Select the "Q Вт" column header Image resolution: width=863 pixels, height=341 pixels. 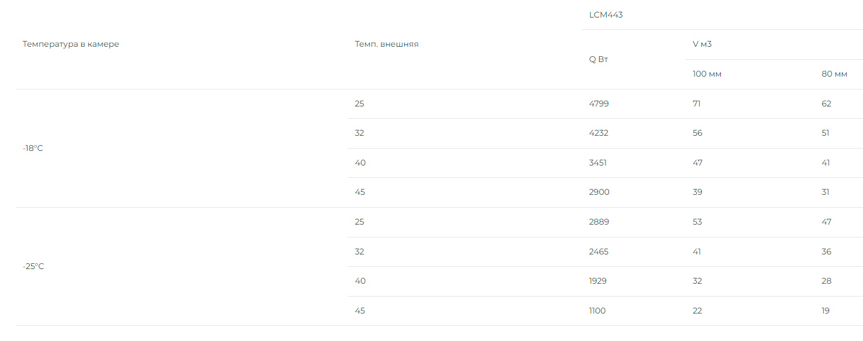(x=599, y=59)
